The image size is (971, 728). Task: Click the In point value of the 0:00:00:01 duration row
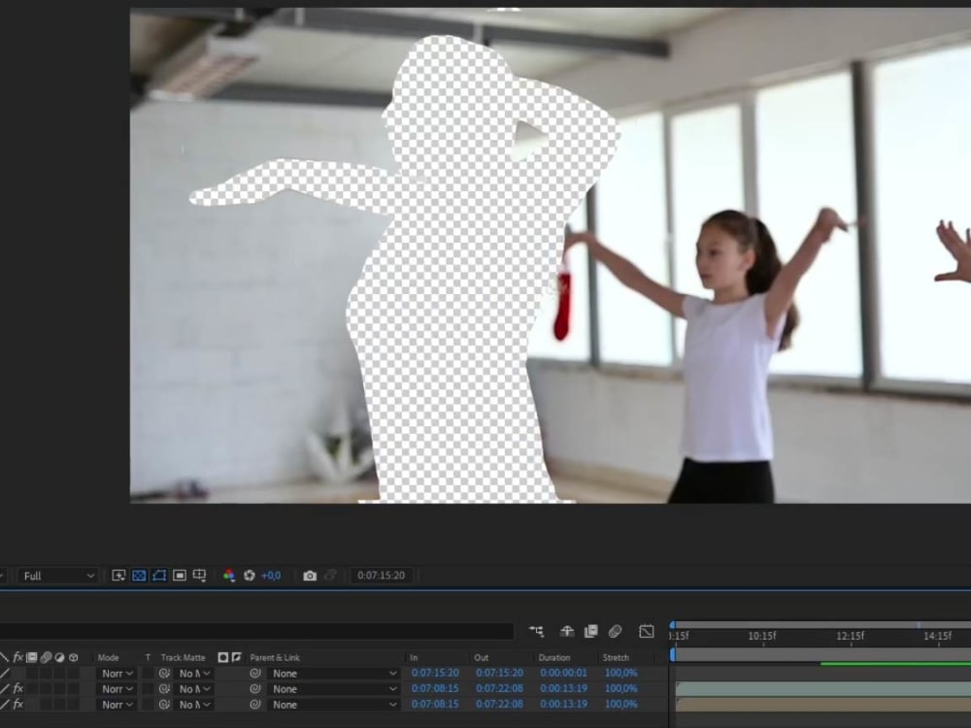click(435, 673)
